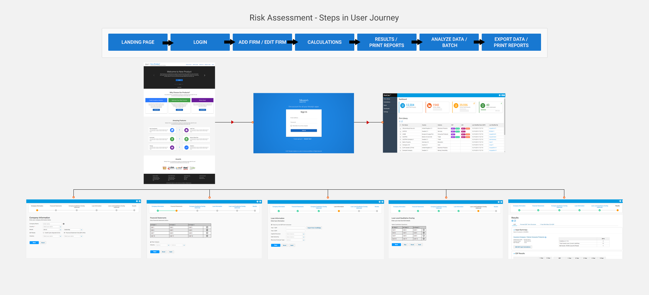The image size is (649, 295).
Task: Open the Recovery Forecast Type dropdown
Action: (x=295, y=240)
